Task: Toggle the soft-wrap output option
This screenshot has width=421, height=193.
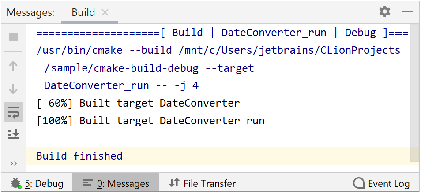Action: coord(13,112)
